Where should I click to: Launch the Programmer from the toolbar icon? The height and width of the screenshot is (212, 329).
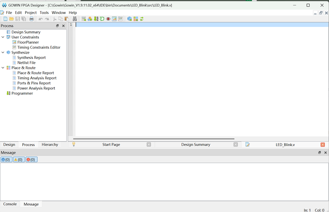tap(96, 19)
